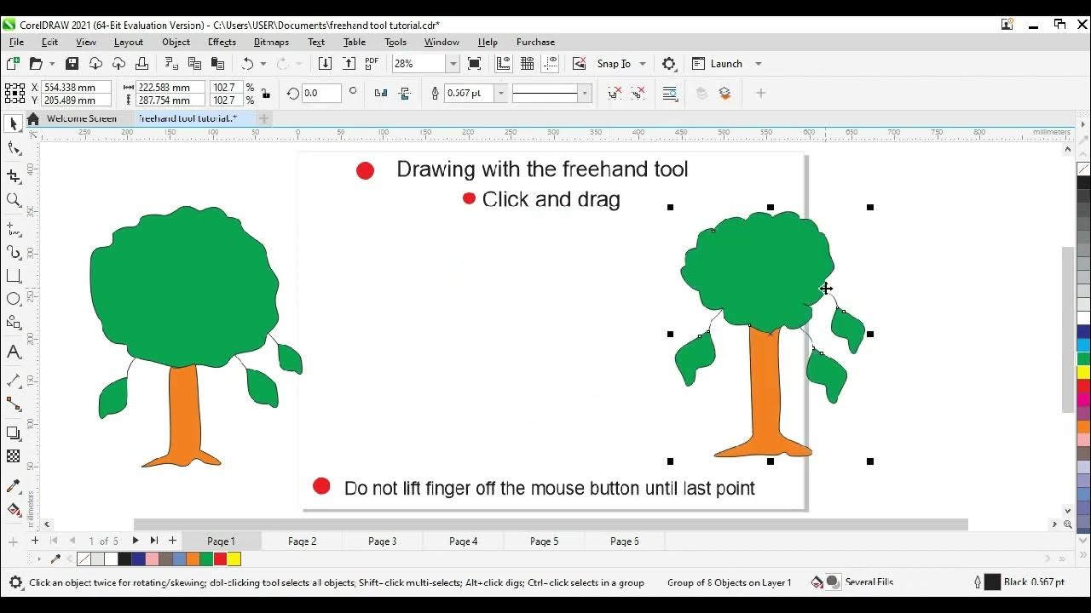Screen dimensions: 1091x613
Task: Select the Crop tool
Action: (14, 176)
